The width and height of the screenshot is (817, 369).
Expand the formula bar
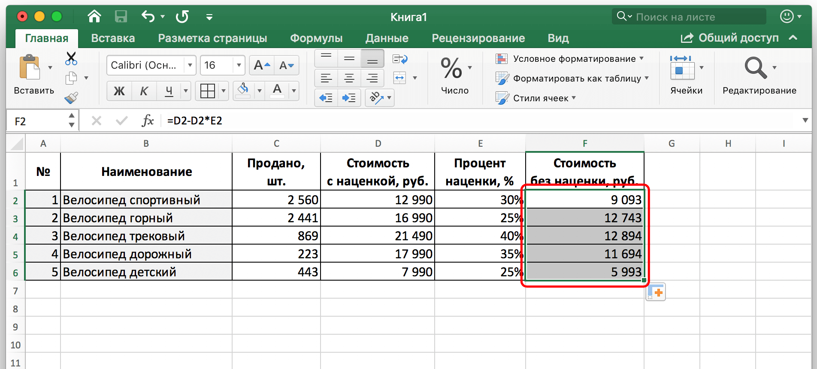[x=805, y=121]
